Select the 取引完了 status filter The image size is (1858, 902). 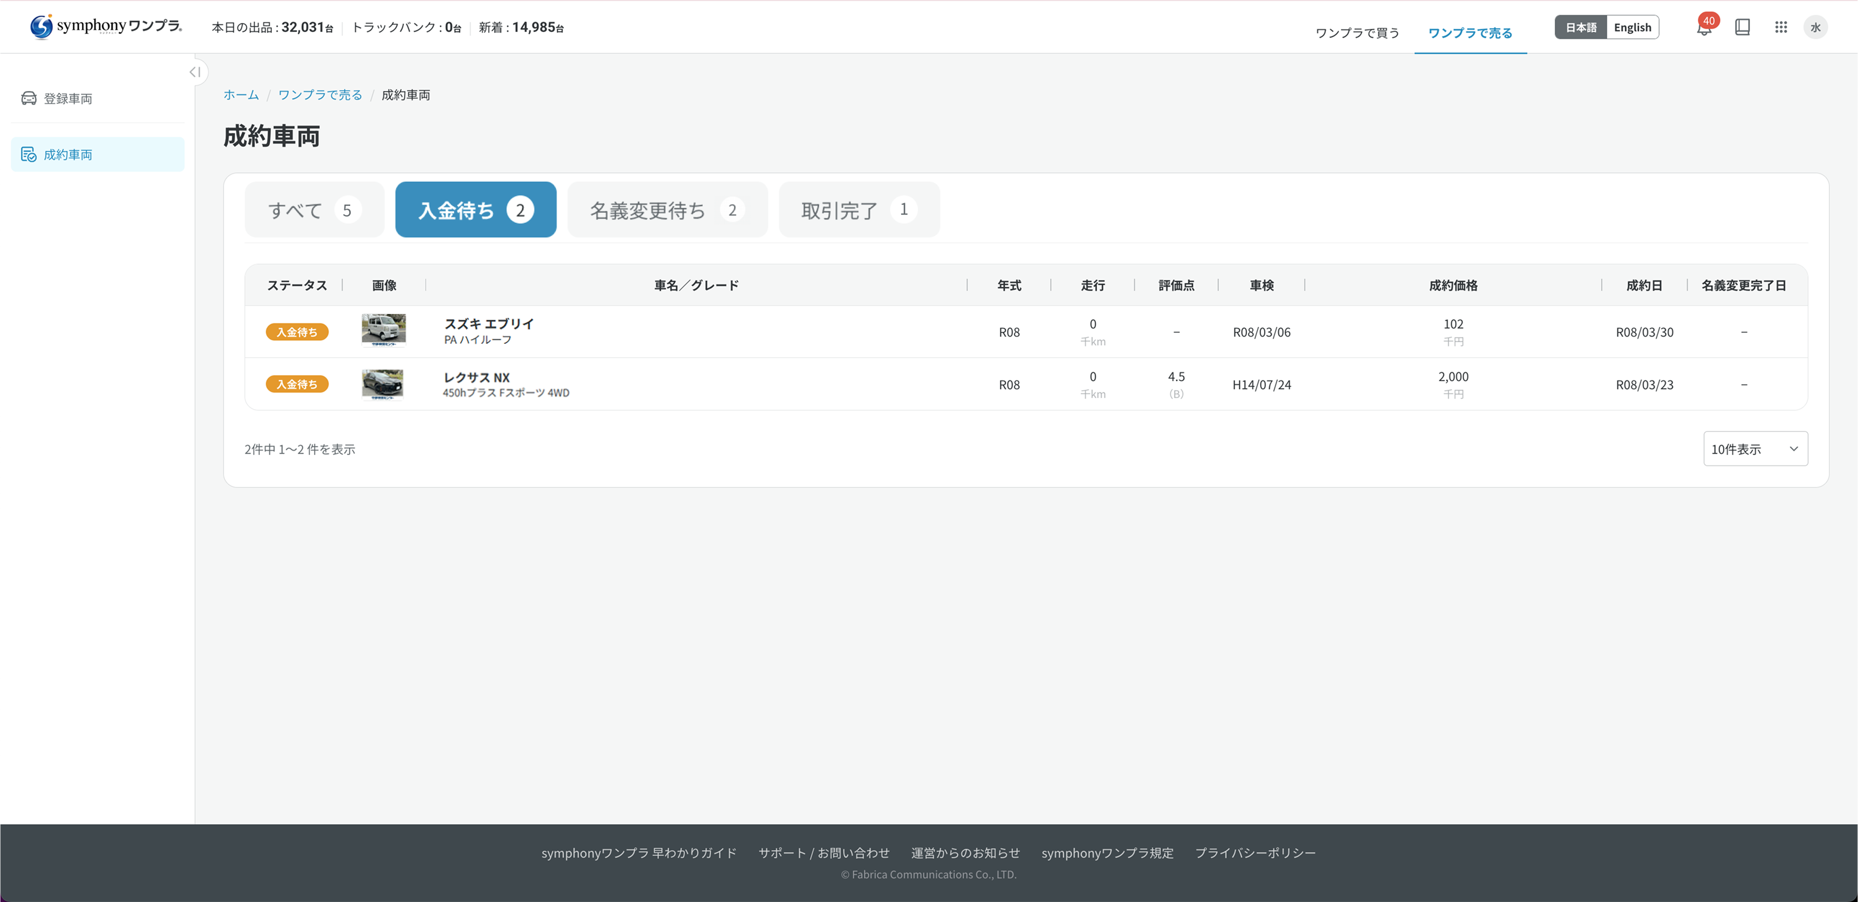[858, 209]
